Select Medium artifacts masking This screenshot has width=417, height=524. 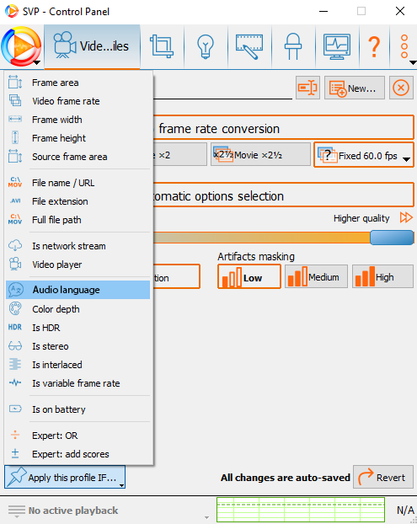coord(316,276)
